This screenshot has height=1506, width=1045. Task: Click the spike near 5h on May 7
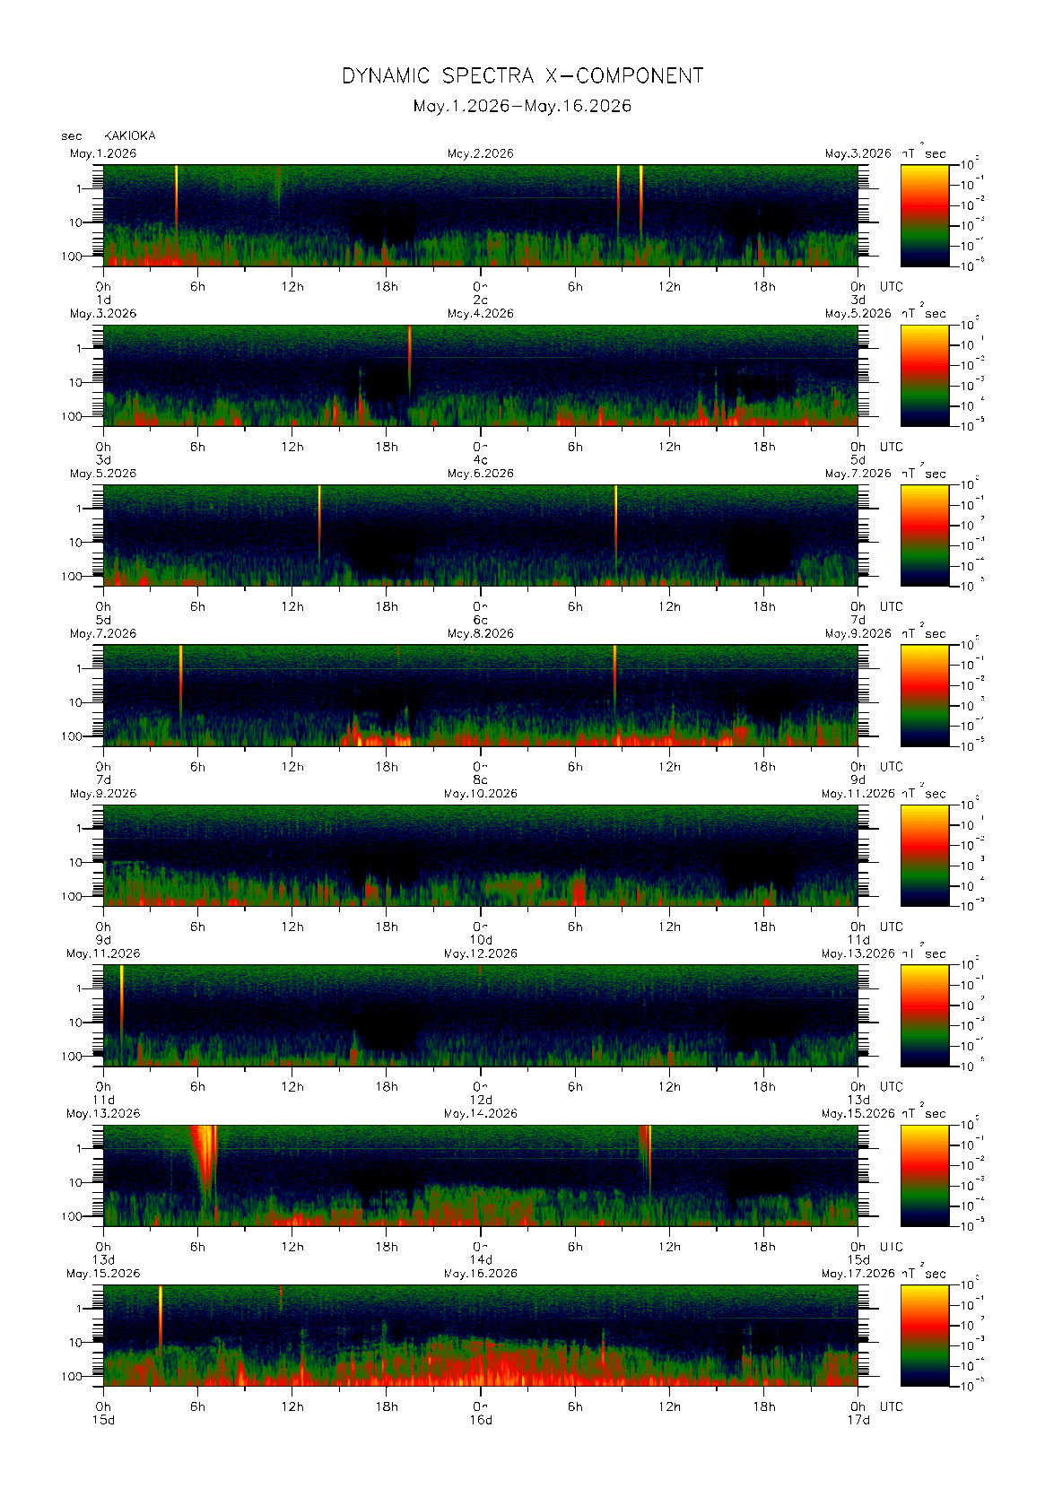click(x=181, y=682)
